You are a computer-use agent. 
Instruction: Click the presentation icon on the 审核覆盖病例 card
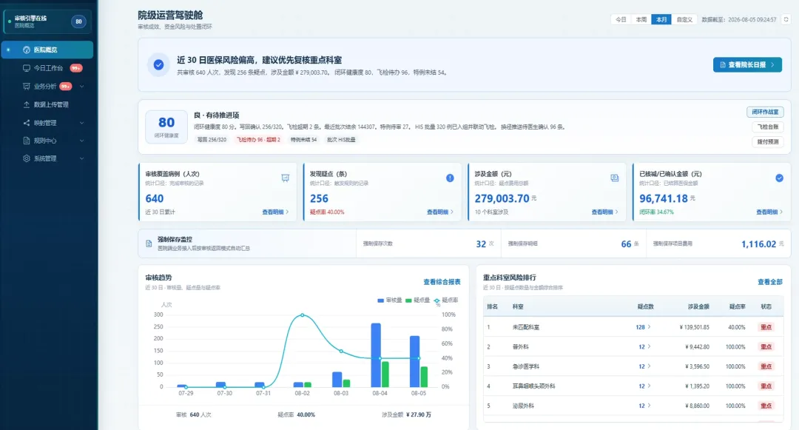click(x=286, y=178)
